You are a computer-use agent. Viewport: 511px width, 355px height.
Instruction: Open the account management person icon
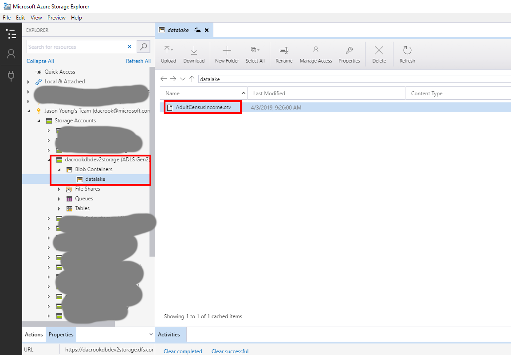(x=11, y=54)
